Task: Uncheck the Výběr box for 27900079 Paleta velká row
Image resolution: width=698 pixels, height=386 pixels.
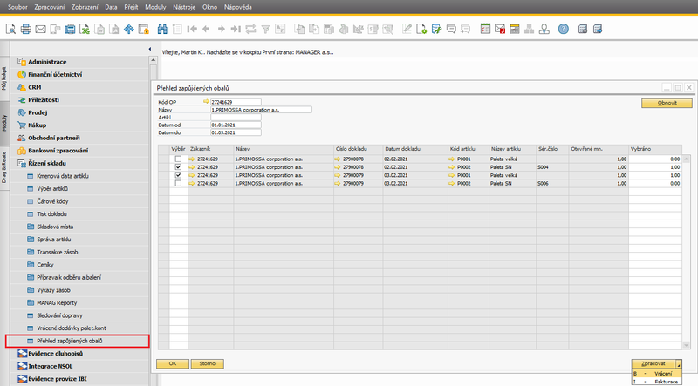Action: coord(179,175)
